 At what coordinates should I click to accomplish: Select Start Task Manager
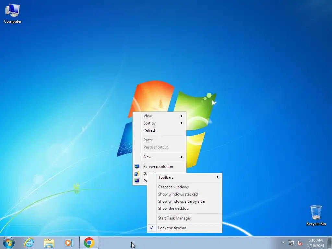[x=184, y=218]
